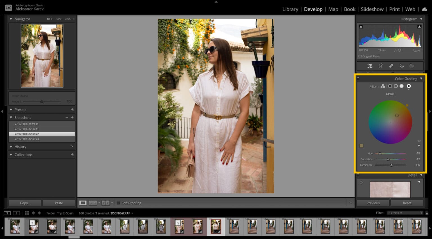Image resolution: width=432 pixels, height=239 pixels.
Task: Adjust the Hue slider in Color Grading
Action: click(380, 153)
